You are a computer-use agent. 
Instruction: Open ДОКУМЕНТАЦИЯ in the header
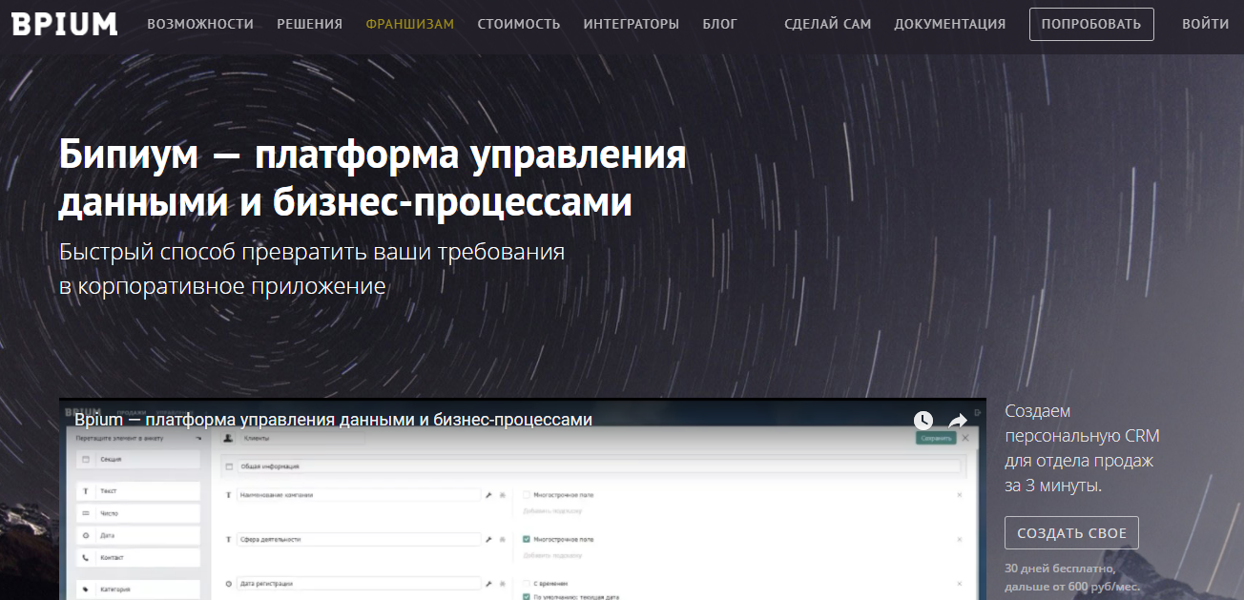(950, 24)
